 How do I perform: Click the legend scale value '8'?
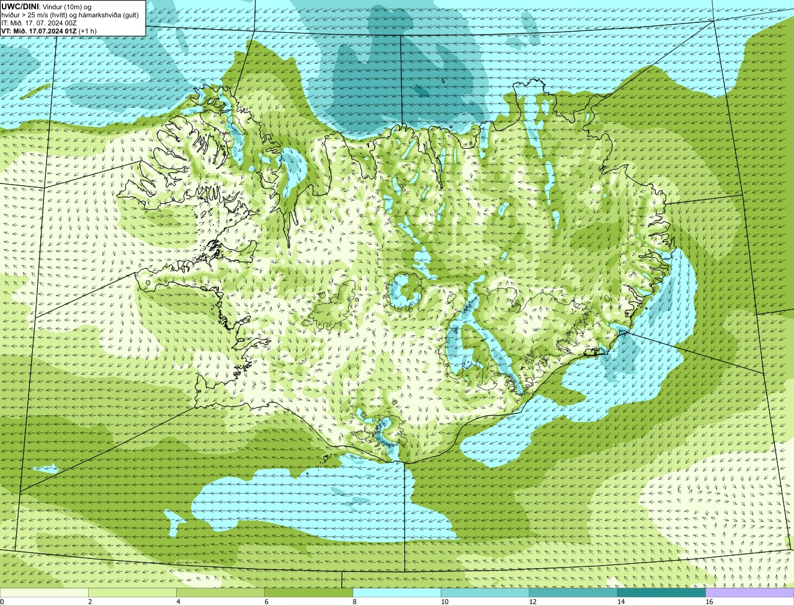[355, 602]
